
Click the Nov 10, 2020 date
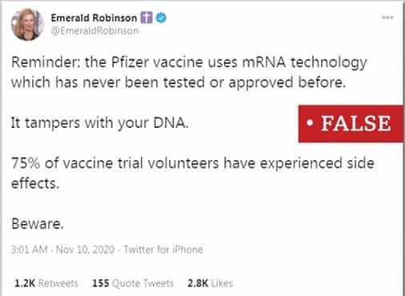tap(85, 250)
